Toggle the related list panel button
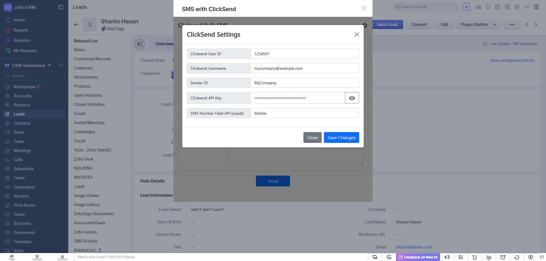This screenshot has height=261, width=546. click(x=140, y=44)
